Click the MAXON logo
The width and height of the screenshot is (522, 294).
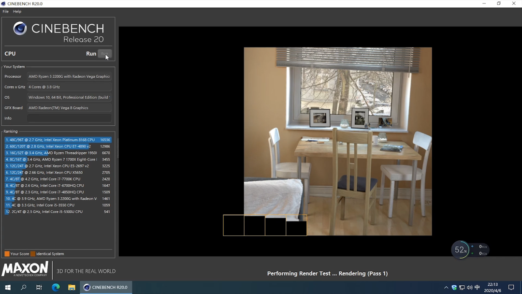pyautogui.click(x=25, y=269)
